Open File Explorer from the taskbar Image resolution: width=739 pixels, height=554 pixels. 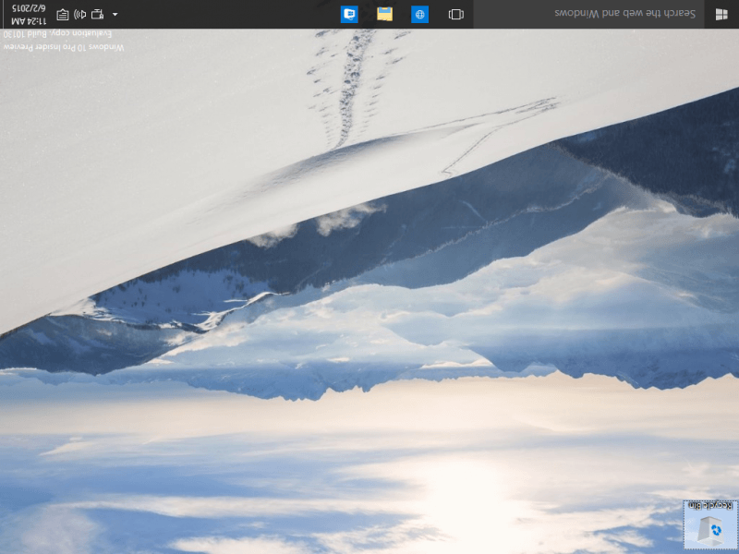coord(384,14)
